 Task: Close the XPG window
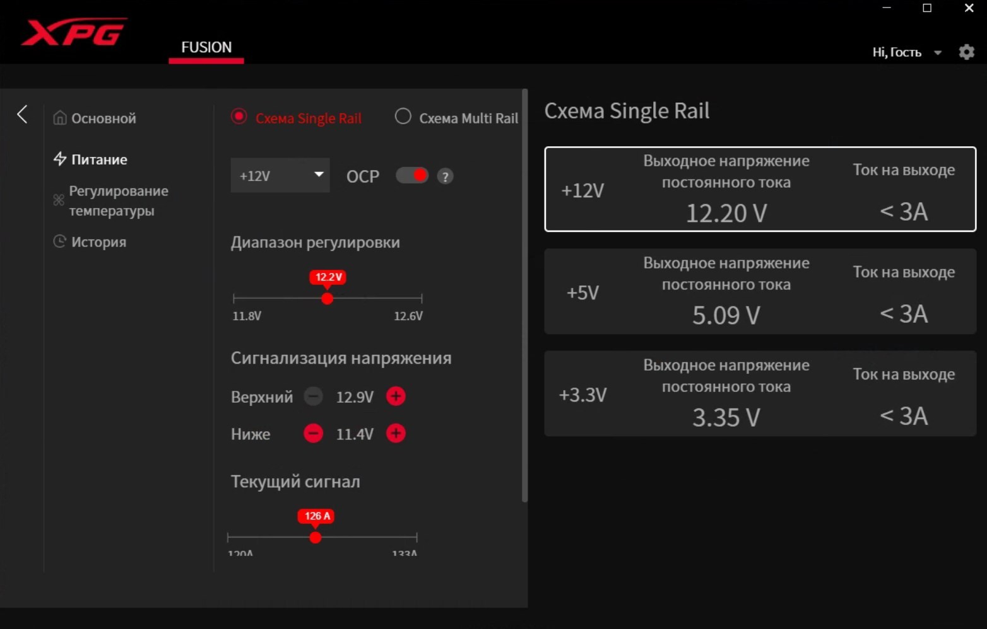pos(969,8)
